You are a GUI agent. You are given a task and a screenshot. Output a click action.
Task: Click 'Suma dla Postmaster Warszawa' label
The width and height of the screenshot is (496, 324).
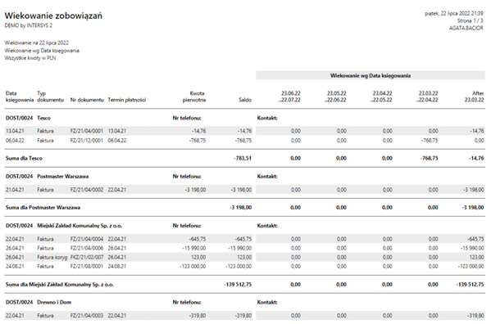tap(43, 208)
